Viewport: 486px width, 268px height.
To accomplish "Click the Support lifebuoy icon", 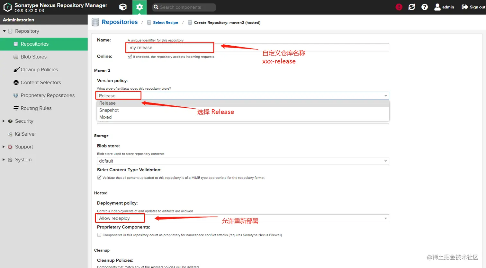I will pyautogui.click(x=10, y=147).
